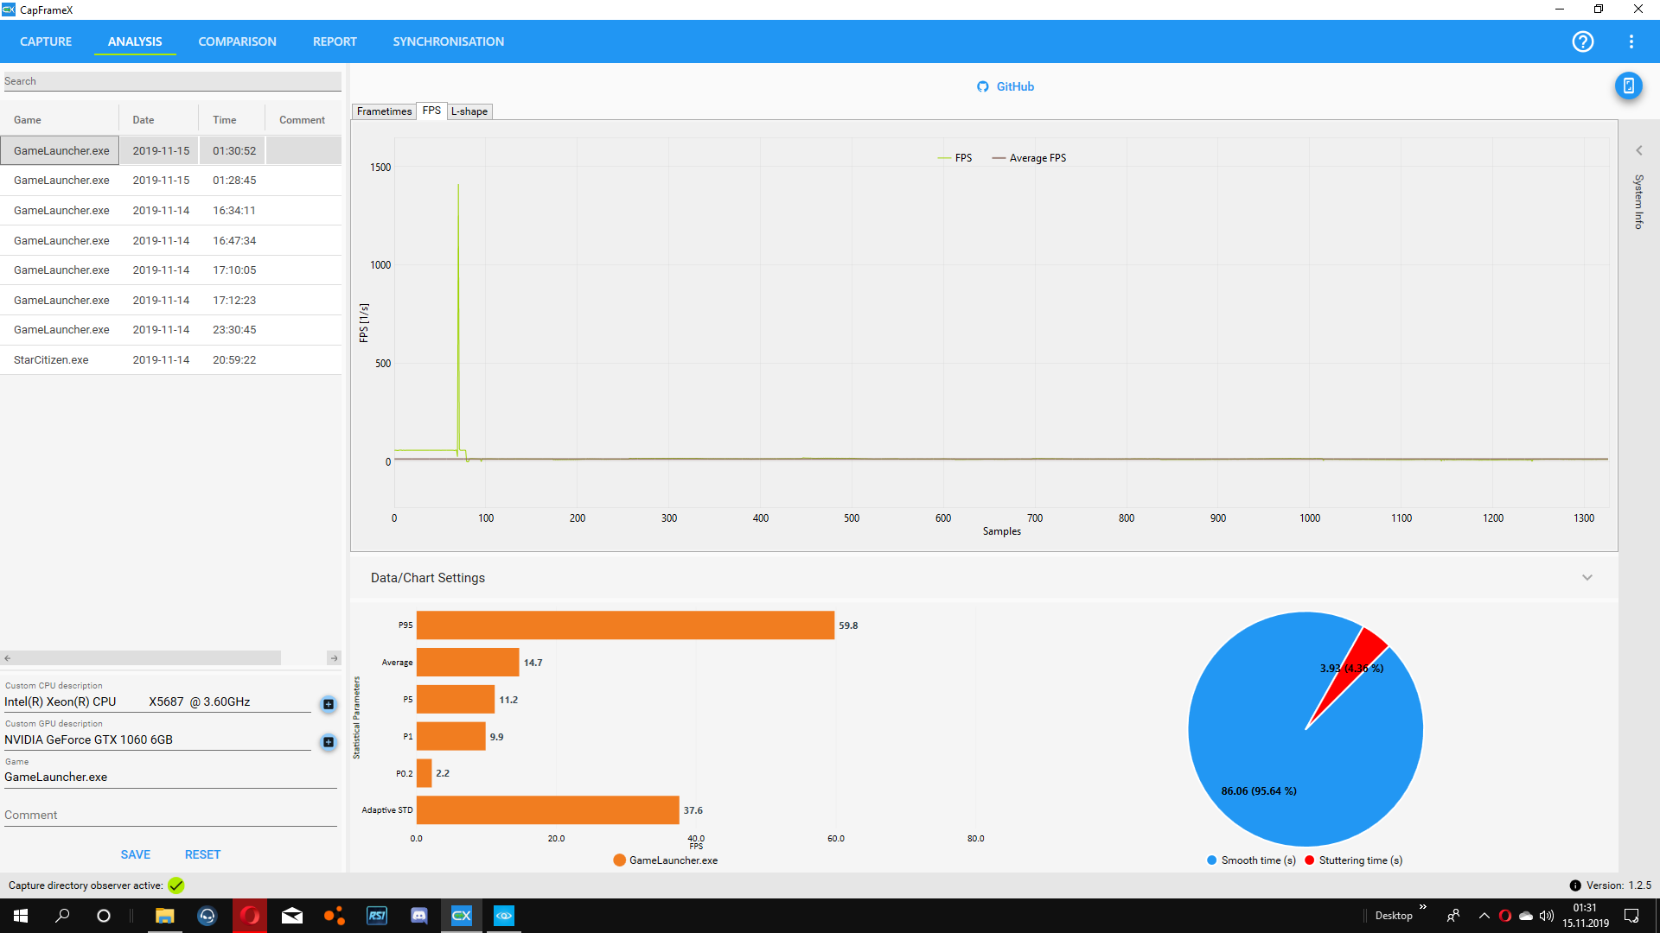
Task: Click the GitHub icon above the chart
Action: [983, 86]
